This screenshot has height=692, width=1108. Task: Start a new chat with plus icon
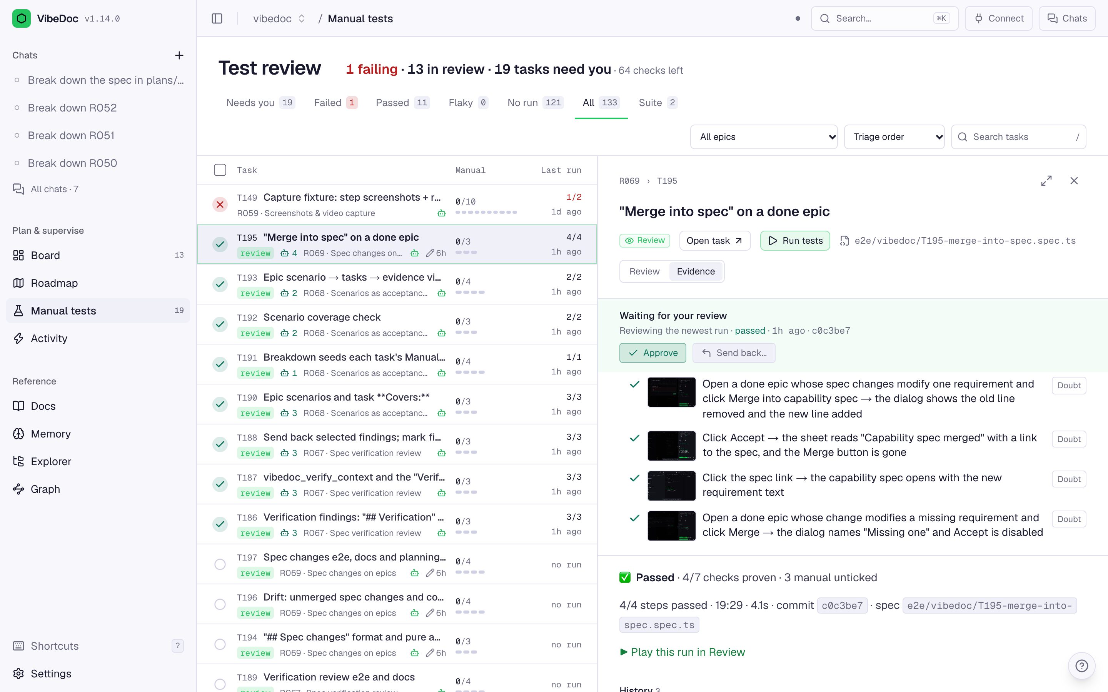pyautogui.click(x=179, y=55)
